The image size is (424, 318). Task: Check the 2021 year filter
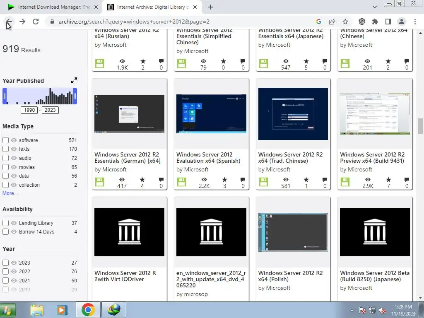pyautogui.click(x=5, y=281)
